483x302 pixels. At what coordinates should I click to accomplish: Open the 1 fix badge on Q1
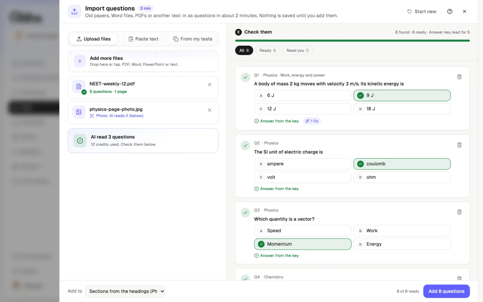click(x=312, y=121)
